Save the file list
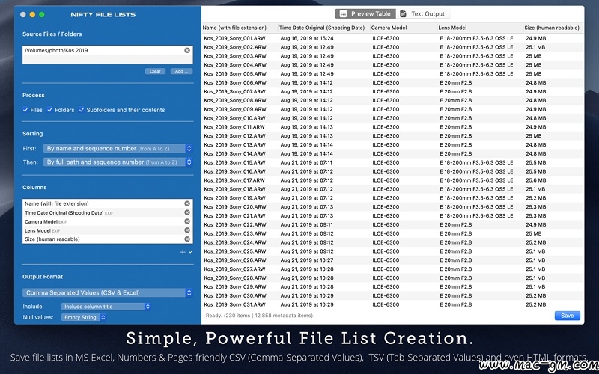599x374 pixels. (568, 316)
